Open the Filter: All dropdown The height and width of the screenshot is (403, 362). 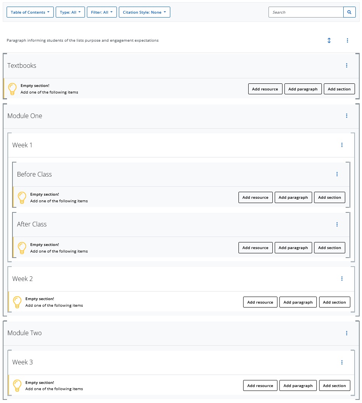(x=102, y=12)
